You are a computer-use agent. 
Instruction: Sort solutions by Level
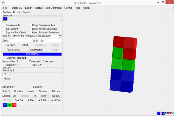[x=31, y=91]
